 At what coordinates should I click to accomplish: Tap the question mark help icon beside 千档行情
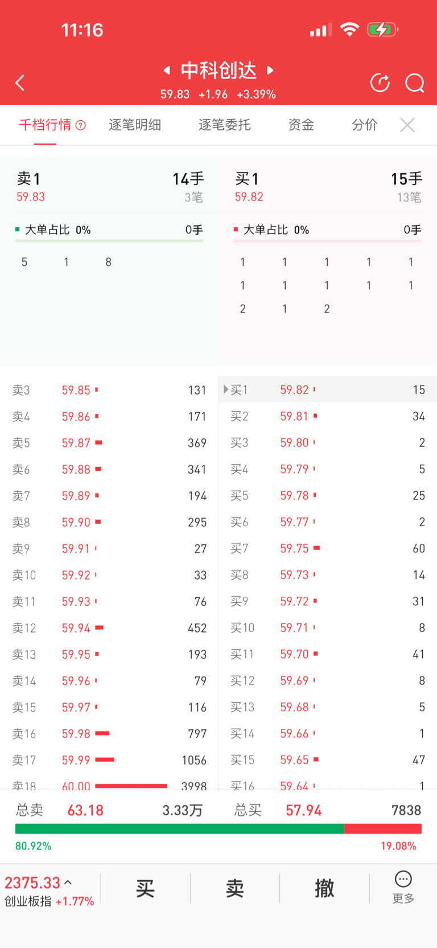click(x=81, y=125)
